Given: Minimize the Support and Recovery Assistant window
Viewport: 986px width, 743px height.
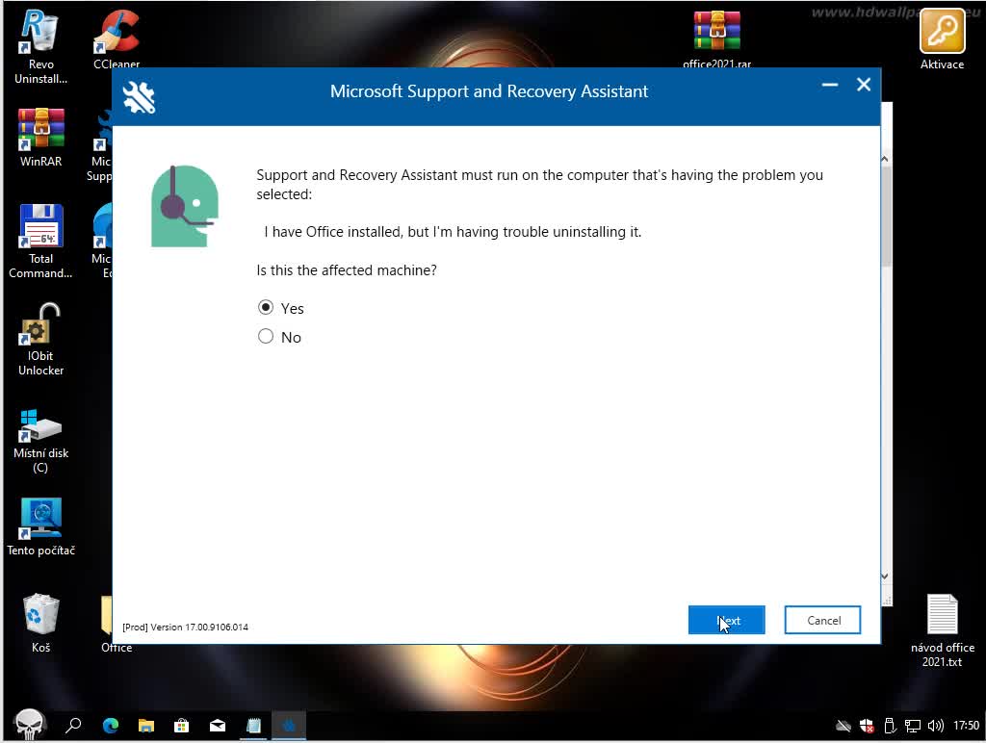Looking at the screenshot, I should 830,85.
